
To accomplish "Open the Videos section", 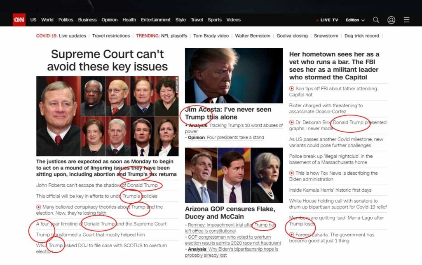I will [233, 20].
